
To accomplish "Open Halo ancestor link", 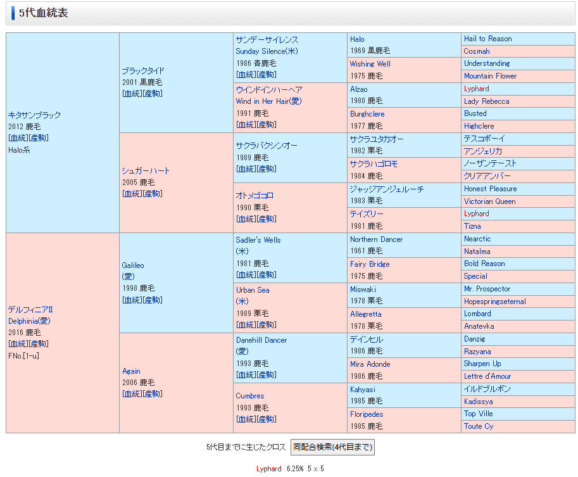I will (357, 39).
